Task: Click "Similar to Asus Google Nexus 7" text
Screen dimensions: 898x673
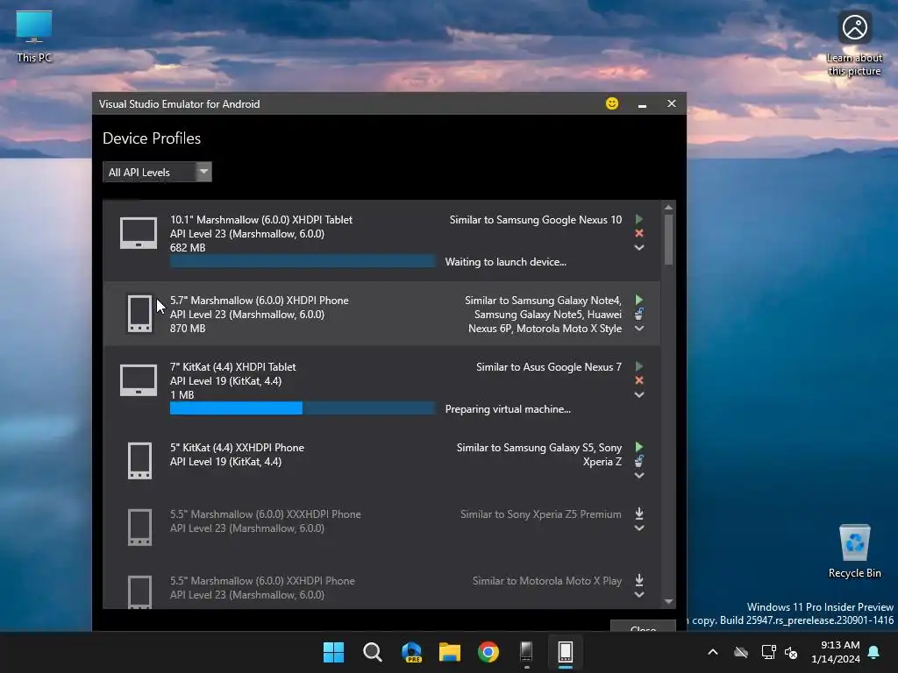Action: pos(549,367)
